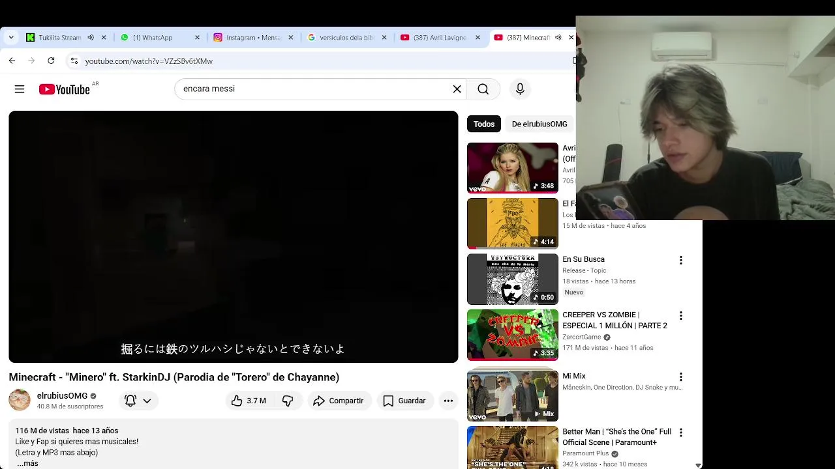Run search with the magnifier button

tap(483, 89)
